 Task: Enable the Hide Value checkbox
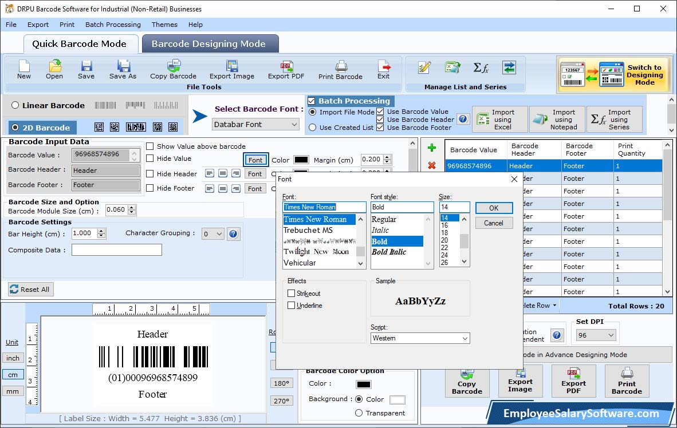pyautogui.click(x=150, y=158)
